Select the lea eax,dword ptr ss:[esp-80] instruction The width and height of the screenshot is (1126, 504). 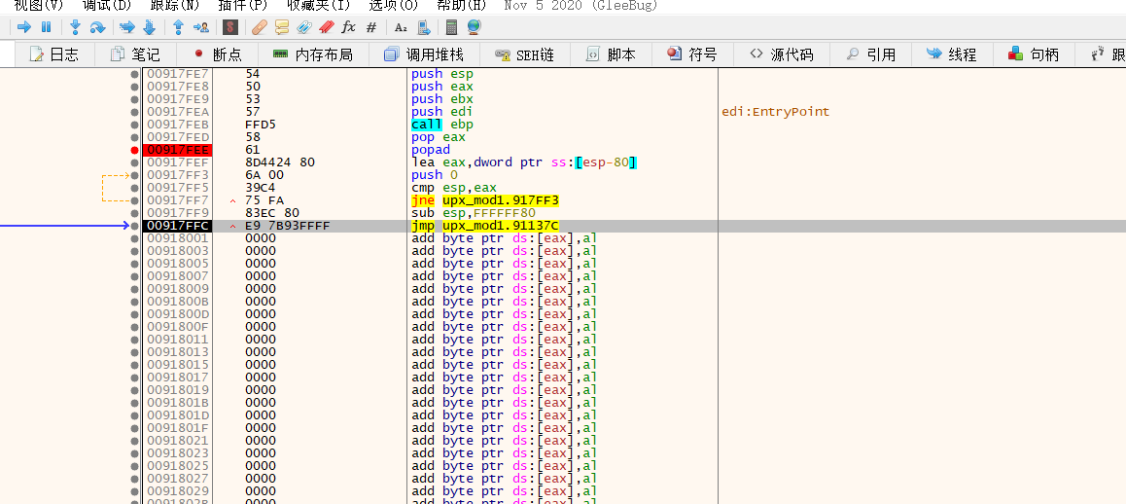(x=524, y=162)
